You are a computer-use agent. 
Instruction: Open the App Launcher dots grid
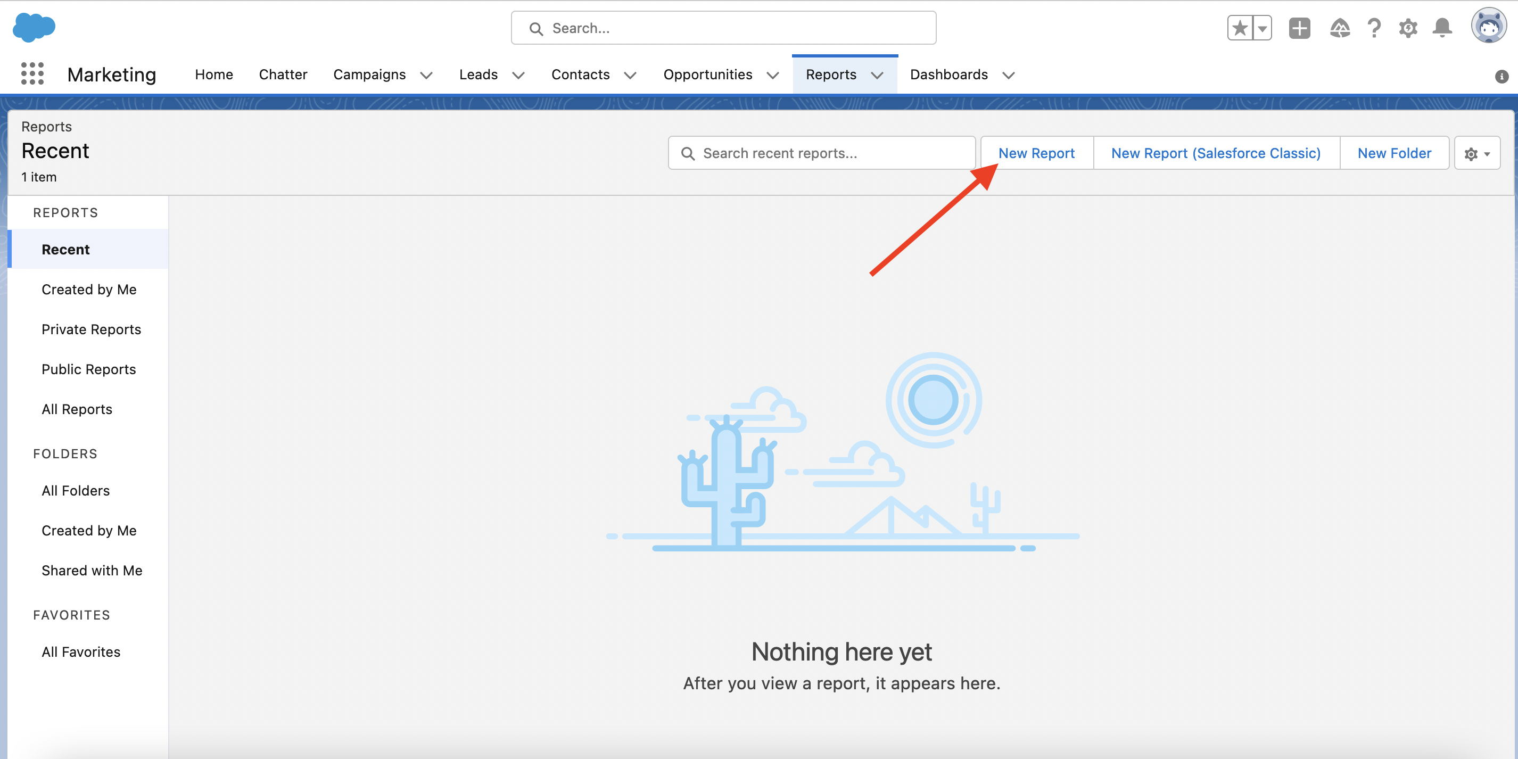click(x=32, y=73)
